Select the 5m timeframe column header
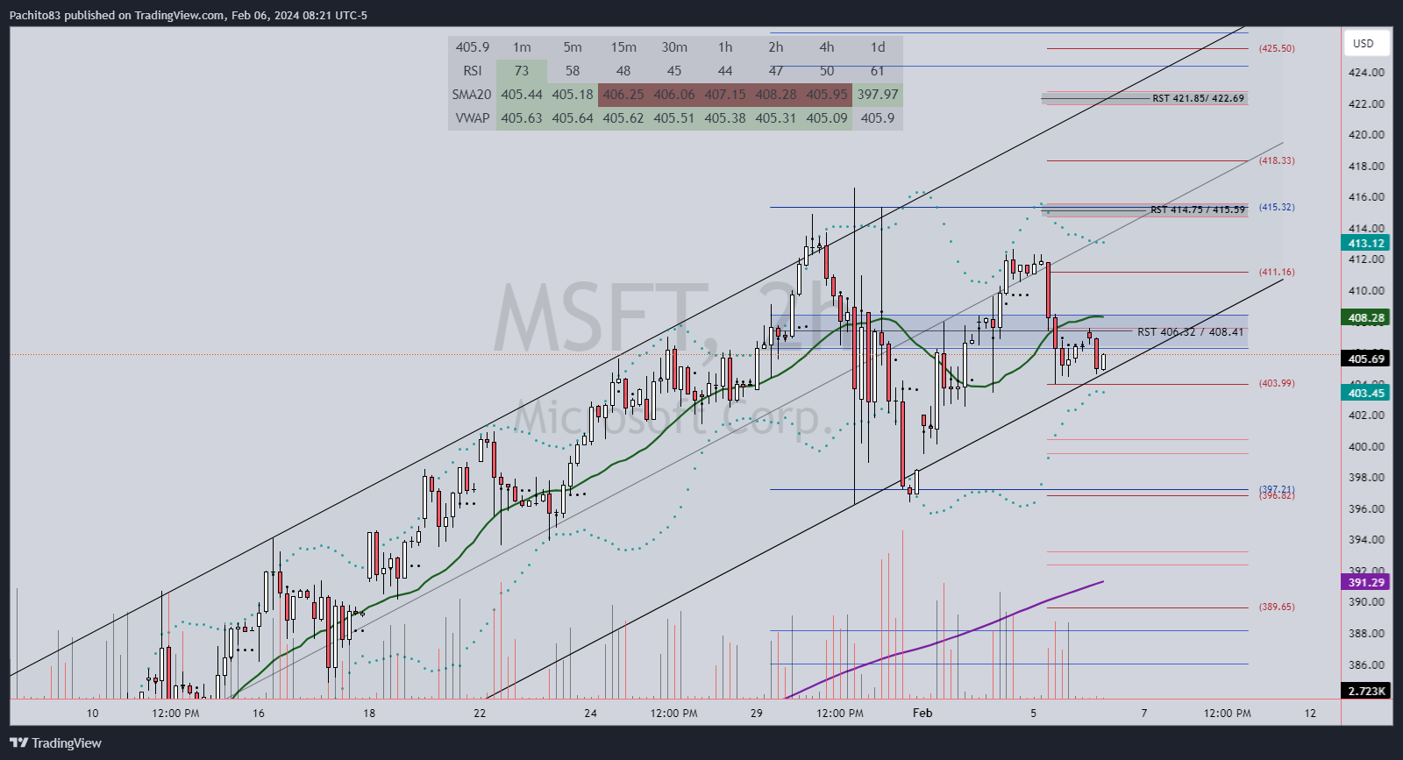Viewport: 1403px width, 760px height. pos(573,47)
